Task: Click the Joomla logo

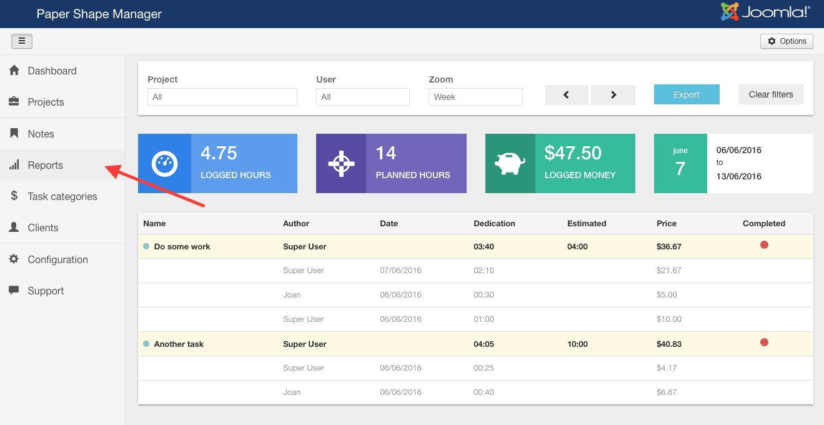Action: pyautogui.click(x=765, y=12)
